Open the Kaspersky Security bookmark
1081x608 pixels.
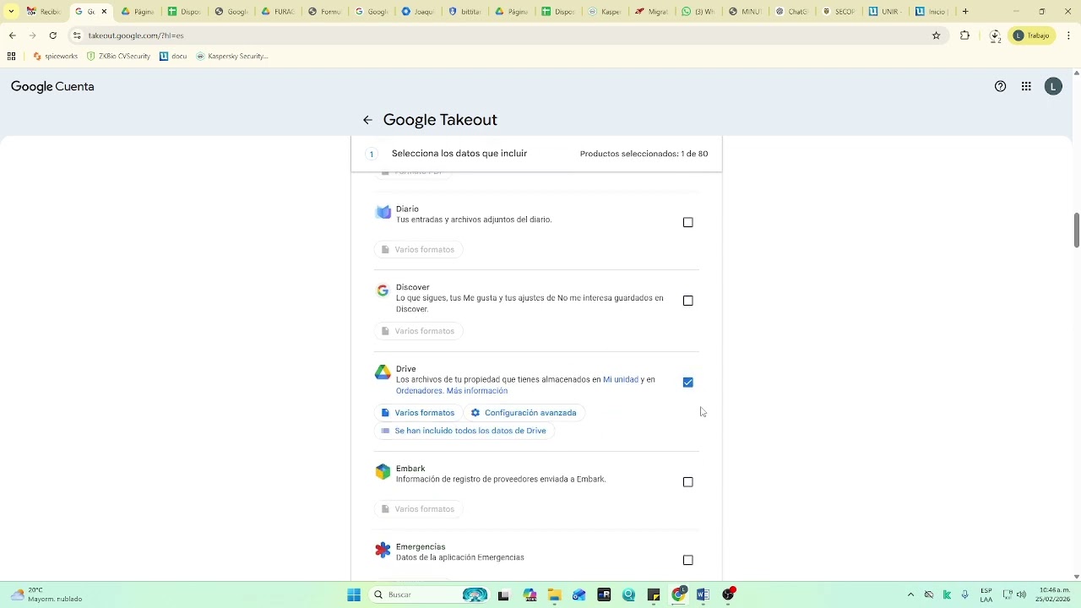click(x=232, y=56)
